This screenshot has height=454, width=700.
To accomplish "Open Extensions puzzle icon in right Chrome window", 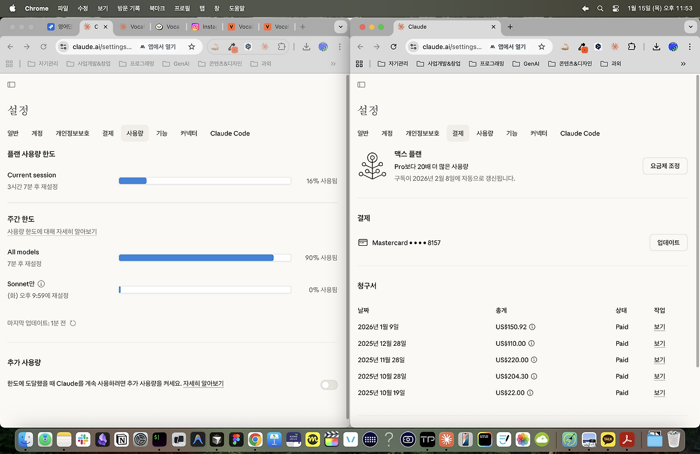I will pos(632,47).
